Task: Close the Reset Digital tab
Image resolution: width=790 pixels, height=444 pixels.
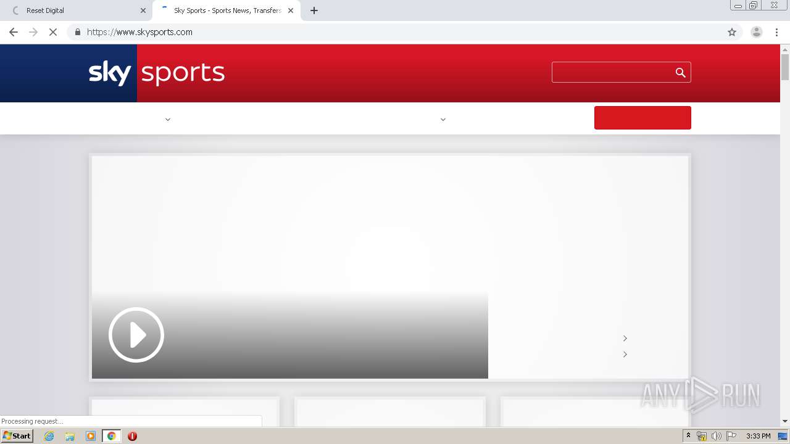Action: point(143,10)
